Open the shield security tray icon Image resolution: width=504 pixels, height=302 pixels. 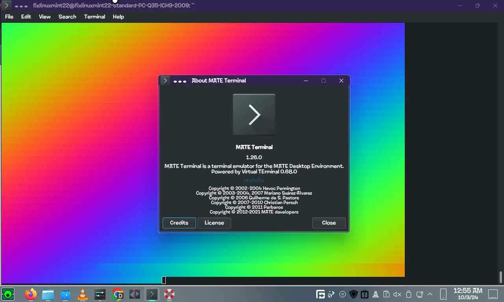click(x=354, y=294)
